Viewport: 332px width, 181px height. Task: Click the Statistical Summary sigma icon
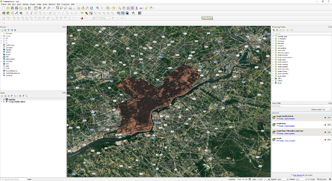137,8
